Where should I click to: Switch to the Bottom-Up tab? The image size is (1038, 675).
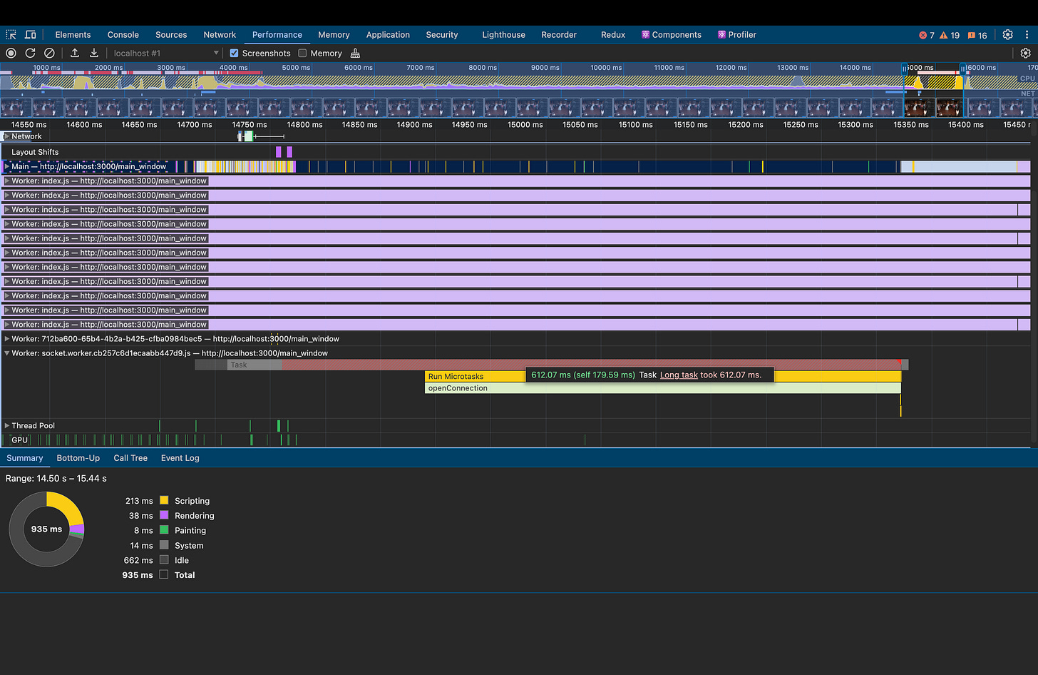click(78, 458)
